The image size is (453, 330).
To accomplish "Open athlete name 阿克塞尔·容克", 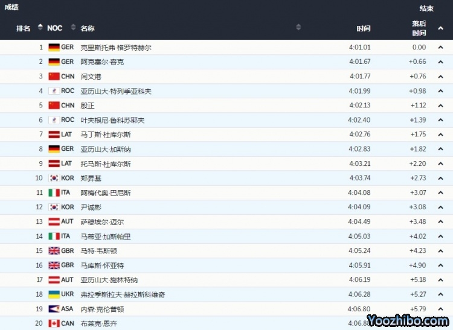I will (102, 62).
